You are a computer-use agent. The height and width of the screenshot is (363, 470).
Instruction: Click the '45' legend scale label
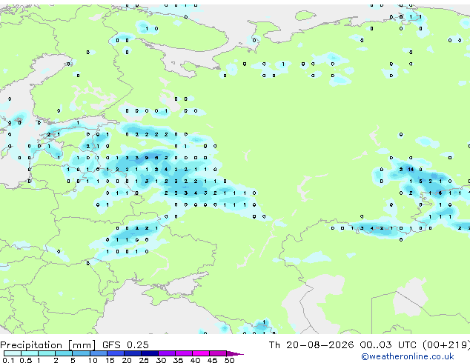212,360
